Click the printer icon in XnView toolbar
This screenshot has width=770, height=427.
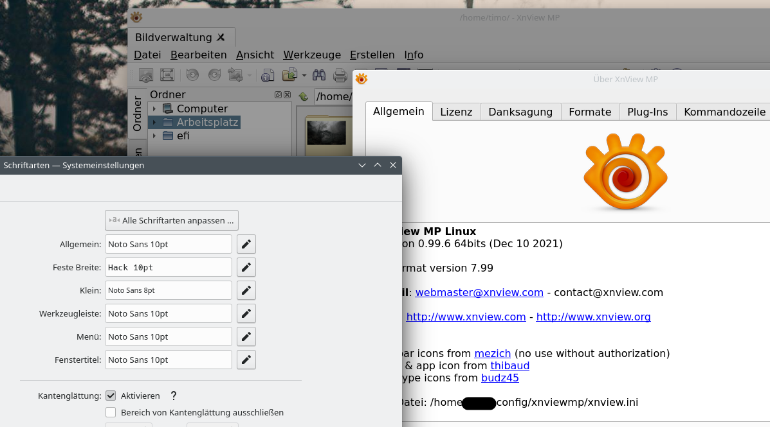click(x=340, y=75)
